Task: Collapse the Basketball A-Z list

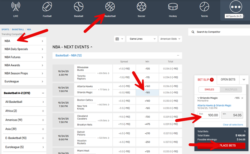Action: [43, 93]
